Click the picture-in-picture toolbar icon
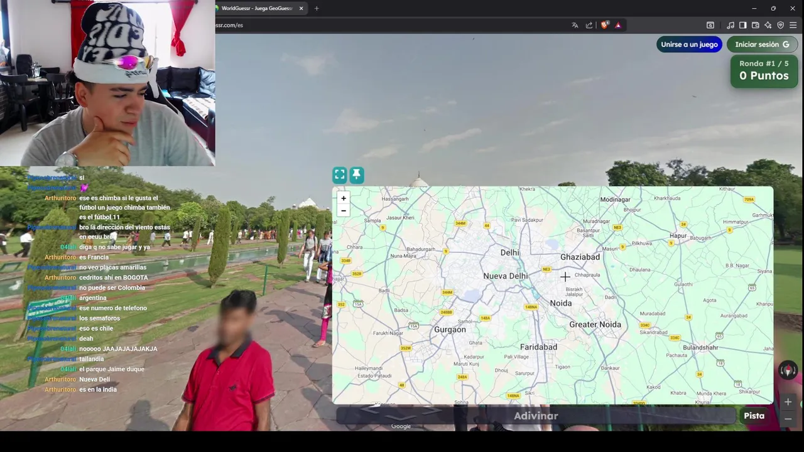Screen dimensions: 804x452 [x=710, y=25]
